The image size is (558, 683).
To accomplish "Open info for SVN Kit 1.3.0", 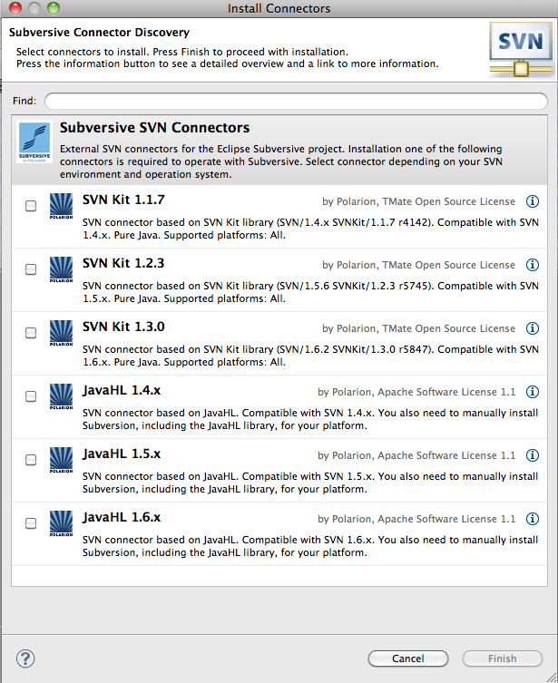I will click(533, 328).
